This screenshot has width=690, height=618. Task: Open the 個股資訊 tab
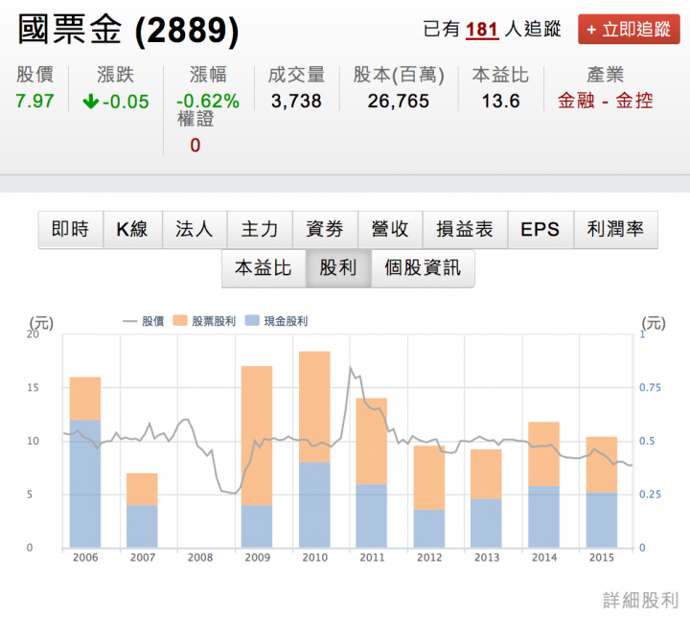click(x=423, y=268)
